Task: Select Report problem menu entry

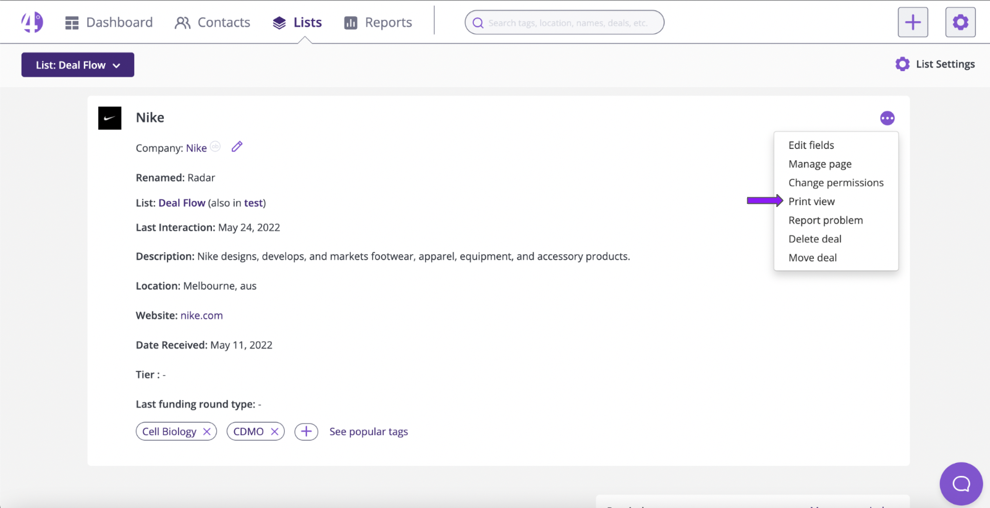Action: (826, 220)
